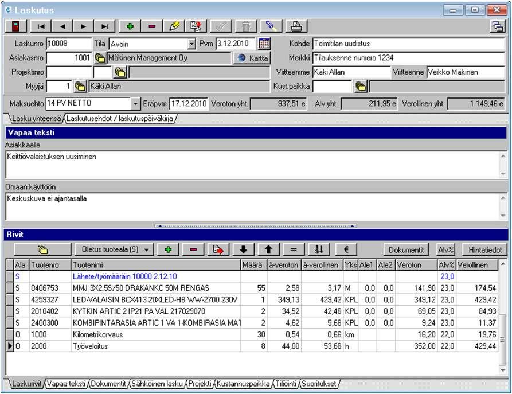512x394 pixels.
Task: Switch to Lasku yhteensä tab
Action: pyautogui.click(x=36, y=119)
